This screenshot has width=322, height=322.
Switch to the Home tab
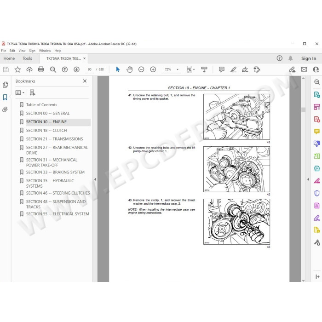(9, 58)
